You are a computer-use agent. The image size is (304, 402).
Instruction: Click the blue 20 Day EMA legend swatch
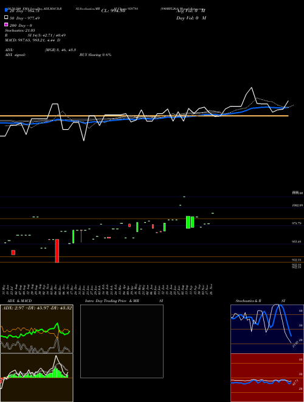6,10
